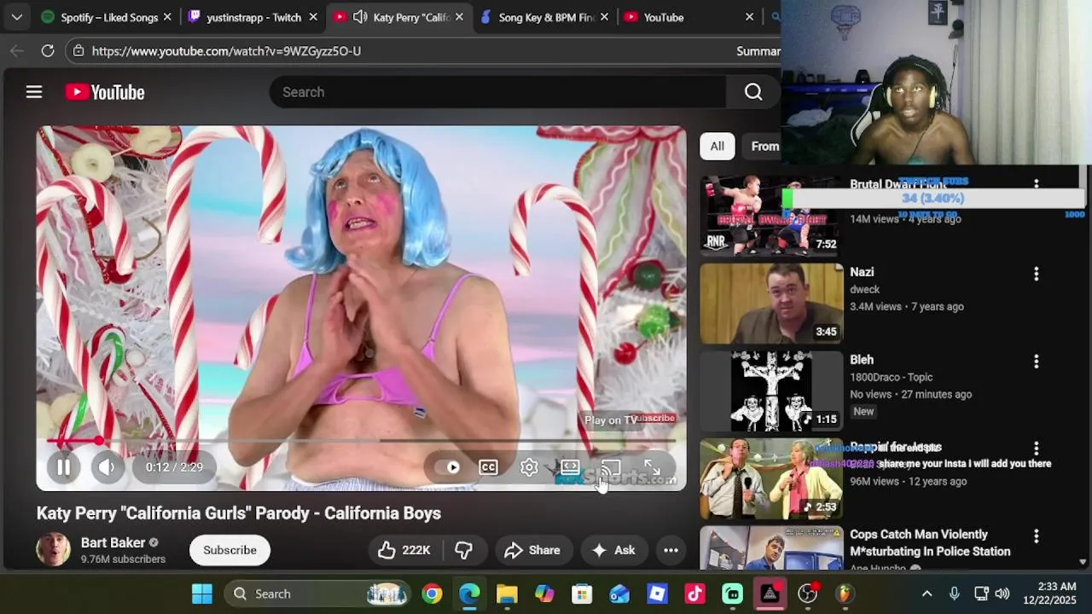This screenshot has width=1092, height=614.
Task: Open the Ask AI button
Action: click(x=613, y=550)
